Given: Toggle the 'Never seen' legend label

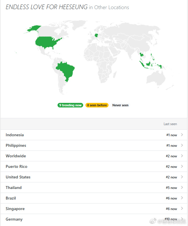Looking at the screenshot, I should (x=120, y=105).
